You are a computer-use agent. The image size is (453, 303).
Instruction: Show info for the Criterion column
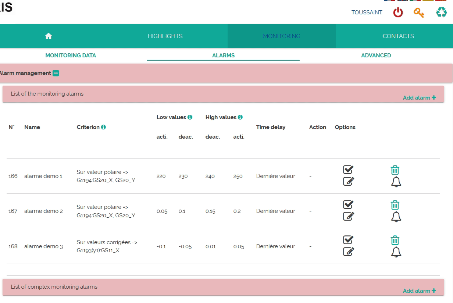104,127
